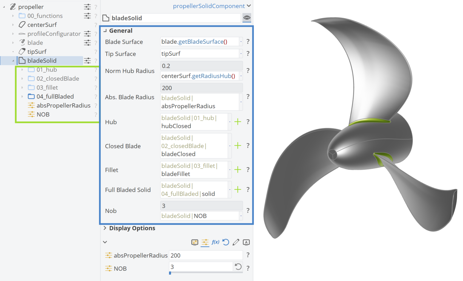Click the monitor with letter A icon
The image size is (463, 281).
pyautogui.click(x=246, y=242)
